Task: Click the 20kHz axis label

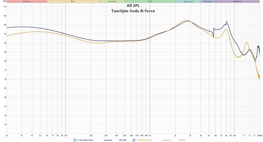Action: coord(260,135)
